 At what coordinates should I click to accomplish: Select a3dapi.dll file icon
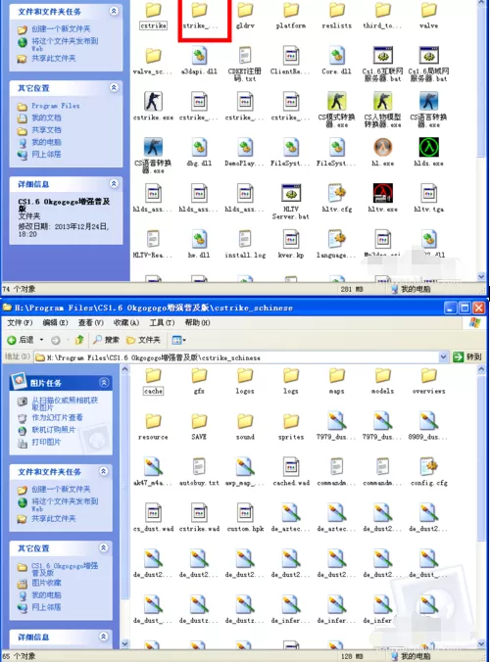click(x=199, y=56)
